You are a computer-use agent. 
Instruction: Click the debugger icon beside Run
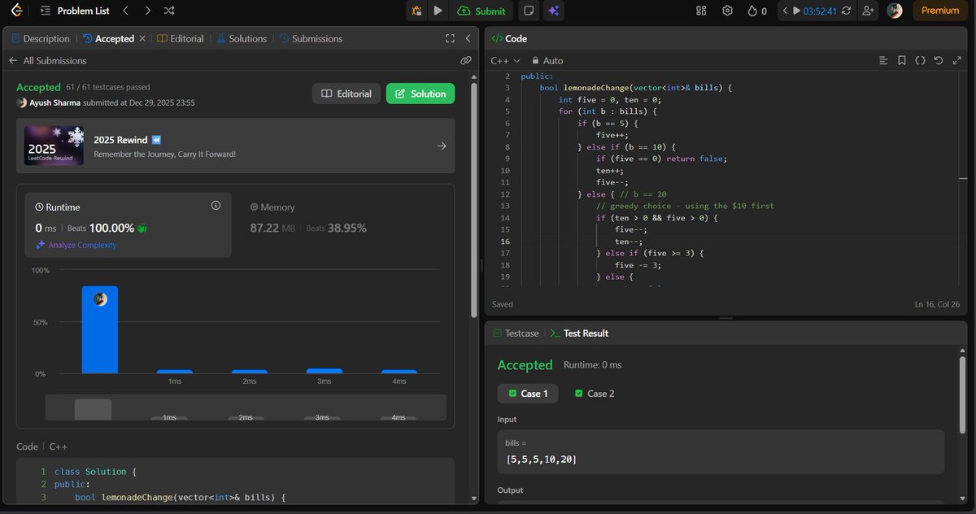pos(416,11)
